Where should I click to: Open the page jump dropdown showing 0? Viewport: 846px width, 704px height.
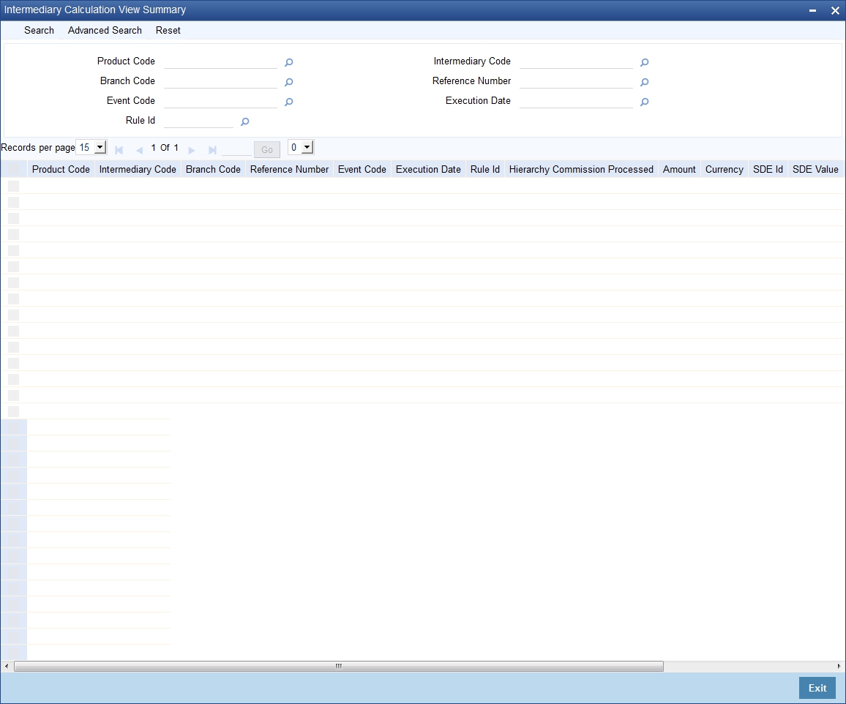(x=301, y=147)
